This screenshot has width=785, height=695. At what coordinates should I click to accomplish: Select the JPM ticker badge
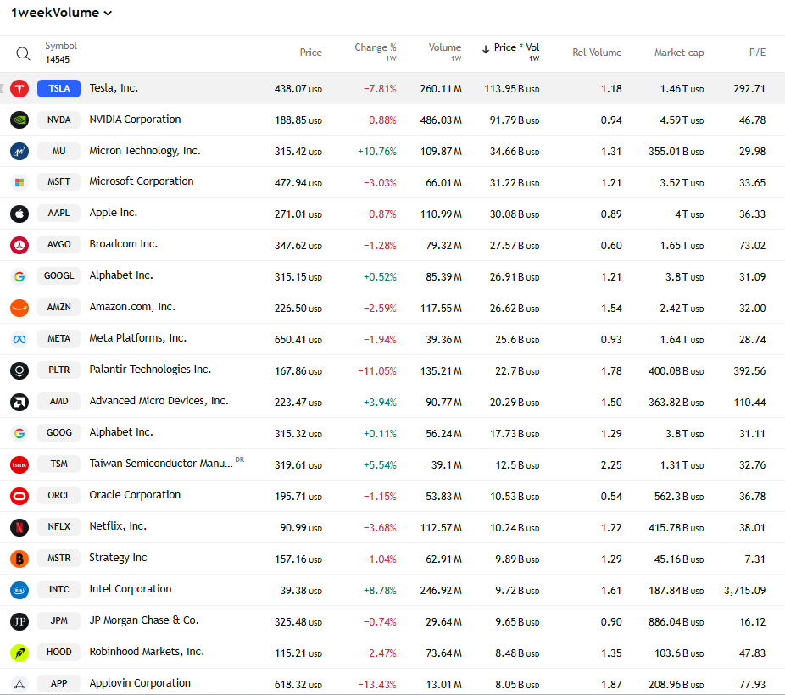pos(59,621)
